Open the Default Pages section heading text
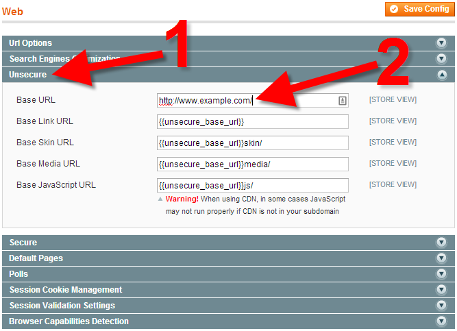Screen dimensions: 457x331 [36, 258]
